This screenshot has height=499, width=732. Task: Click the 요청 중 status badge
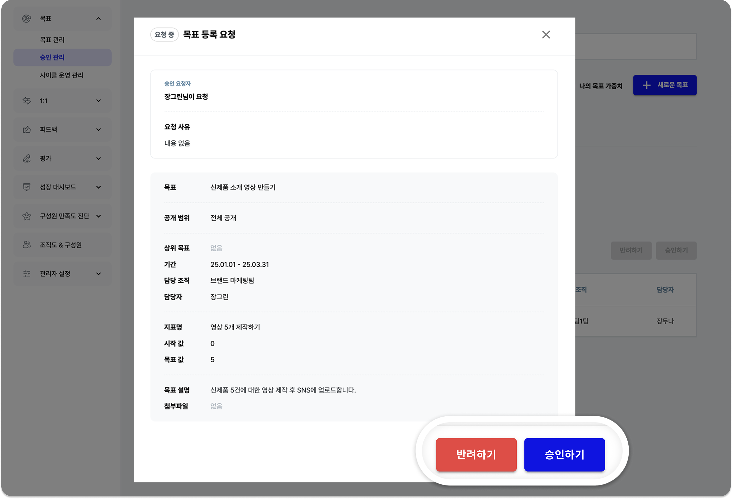(165, 34)
